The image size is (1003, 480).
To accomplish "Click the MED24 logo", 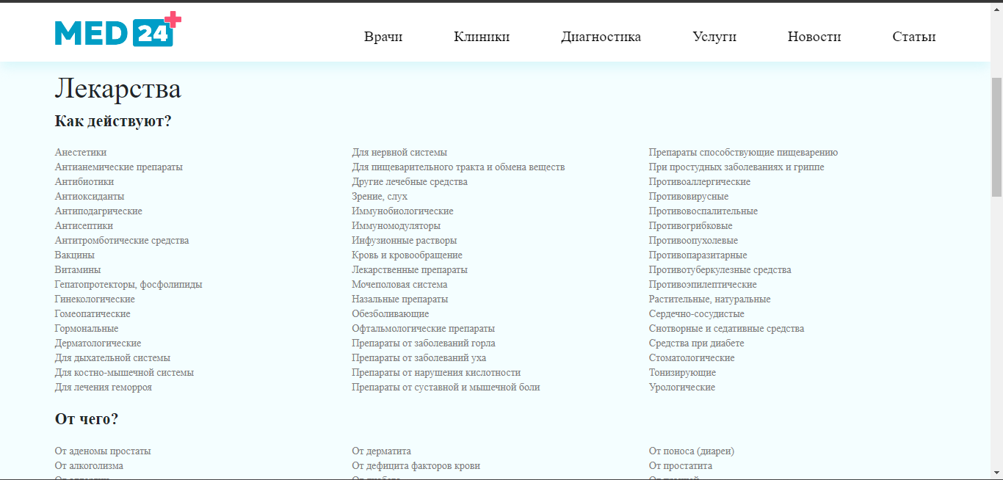I will 117,29.
